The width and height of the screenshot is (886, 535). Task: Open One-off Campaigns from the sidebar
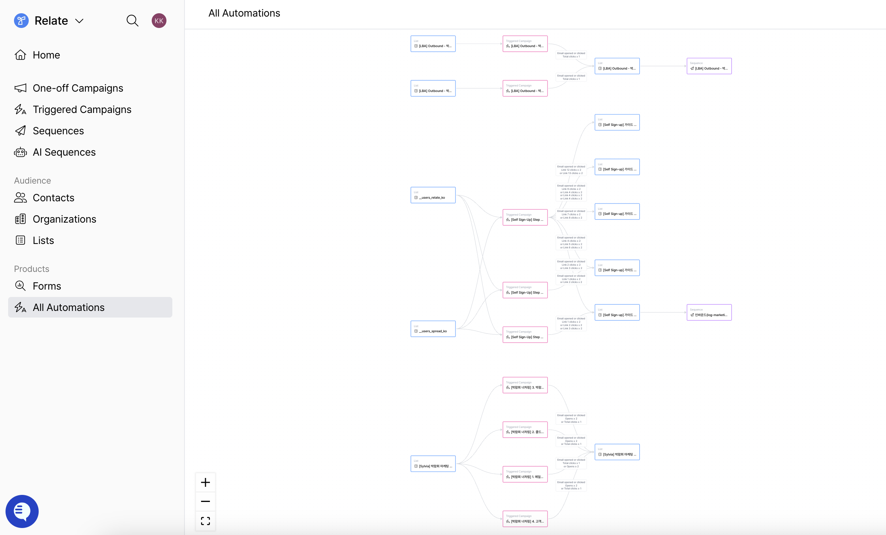tap(78, 88)
